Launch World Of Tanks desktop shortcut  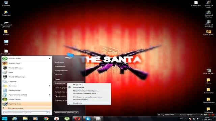pyautogui.click(x=209, y=4)
